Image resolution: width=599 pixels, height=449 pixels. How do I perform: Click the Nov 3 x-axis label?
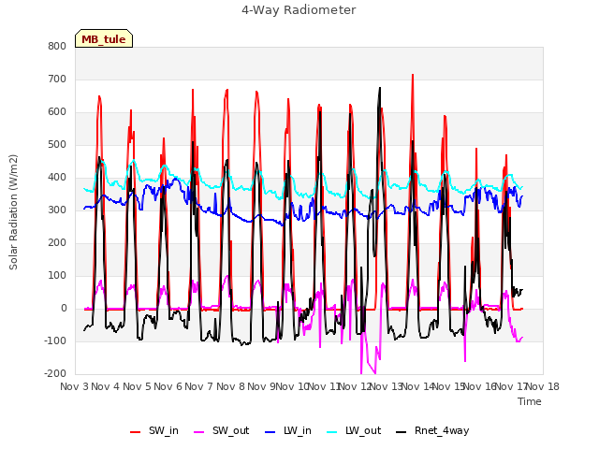point(74,386)
